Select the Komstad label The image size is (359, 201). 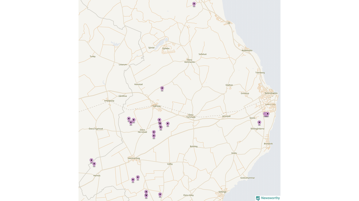tap(139, 84)
